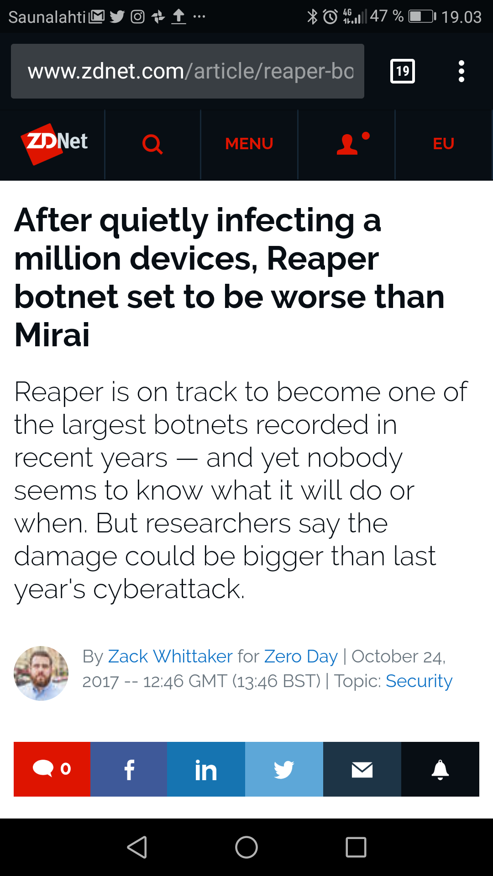The width and height of the screenshot is (493, 876).
Task: Toggle notifications with the bell icon
Action: (440, 769)
